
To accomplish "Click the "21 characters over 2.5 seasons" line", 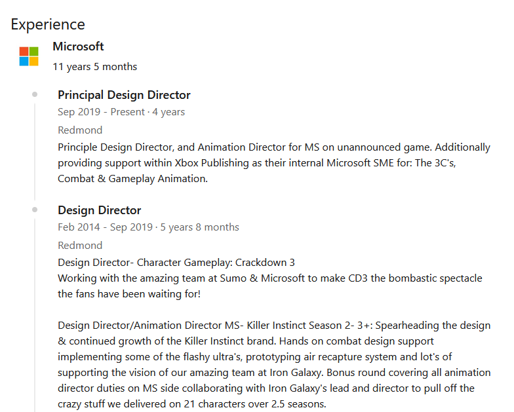I will pos(191,404).
